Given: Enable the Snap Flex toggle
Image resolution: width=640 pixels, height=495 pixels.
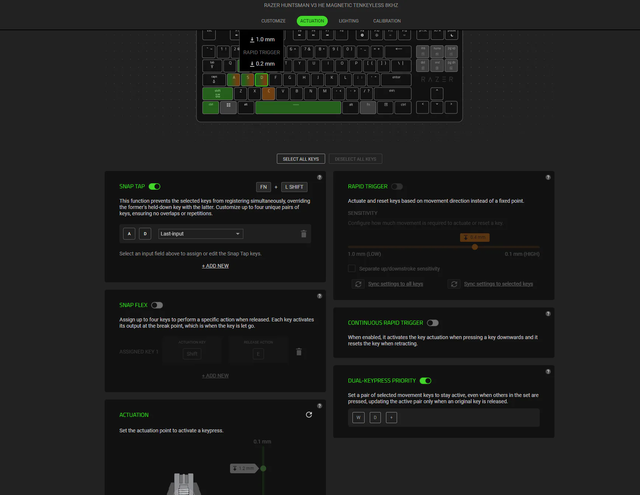Looking at the screenshot, I should (x=157, y=305).
